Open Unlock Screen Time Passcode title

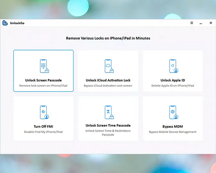[x=108, y=125]
